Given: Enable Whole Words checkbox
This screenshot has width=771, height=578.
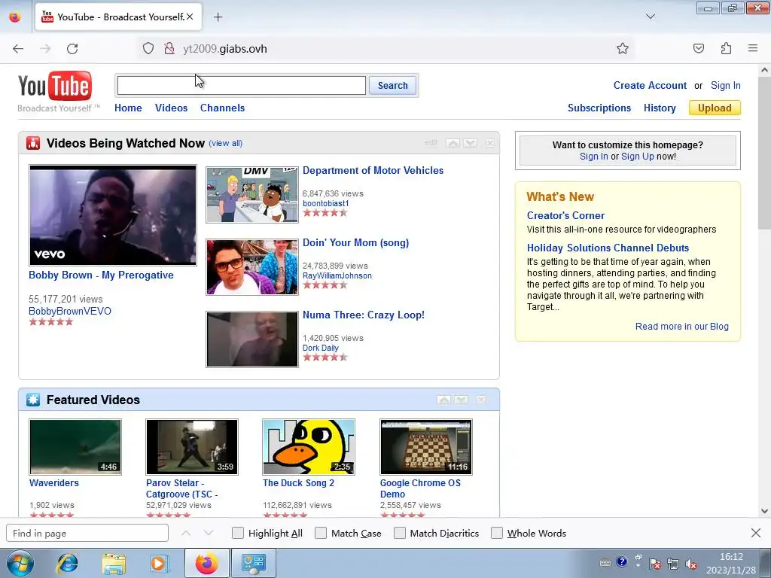Looking at the screenshot, I should click(x=497, y=533).
